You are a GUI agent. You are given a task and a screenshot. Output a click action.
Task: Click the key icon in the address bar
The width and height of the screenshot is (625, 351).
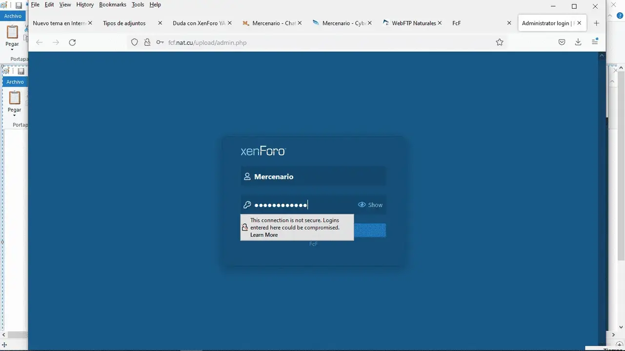pyautogui.click(x=160, y=42)
